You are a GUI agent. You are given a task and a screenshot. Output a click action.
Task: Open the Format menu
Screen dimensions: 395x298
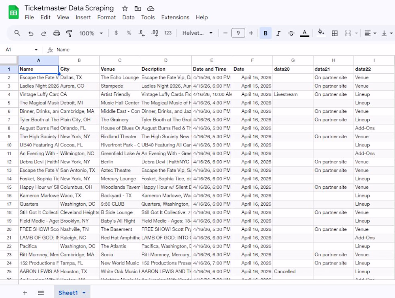point(107,17)
